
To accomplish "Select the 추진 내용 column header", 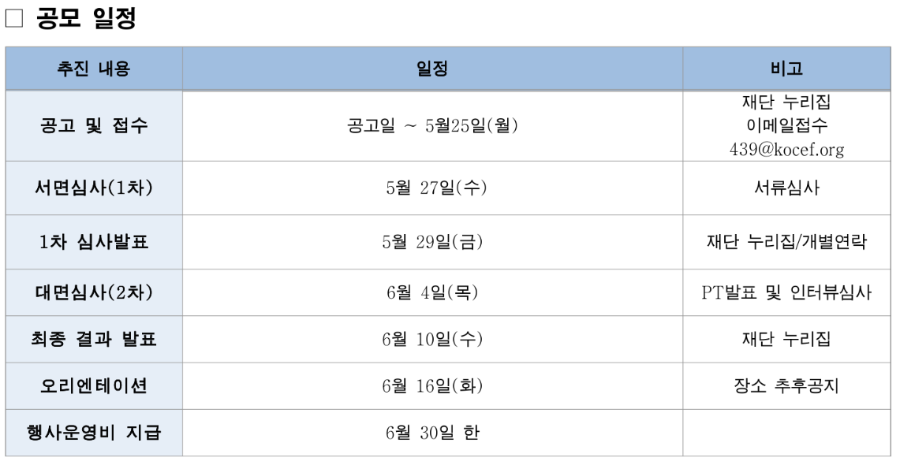I will [94, 69].
